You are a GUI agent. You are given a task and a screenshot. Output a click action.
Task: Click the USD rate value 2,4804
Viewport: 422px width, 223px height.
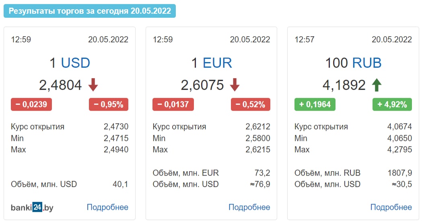click(60, 85)
